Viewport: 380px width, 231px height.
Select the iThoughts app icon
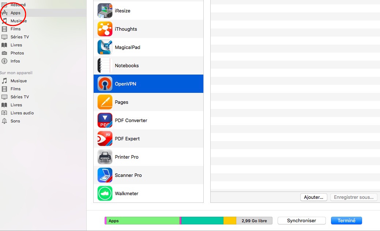point(105,29)
